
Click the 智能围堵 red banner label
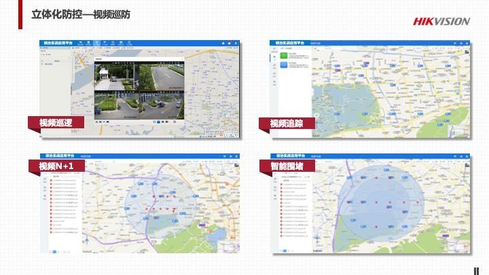(287, 166)
